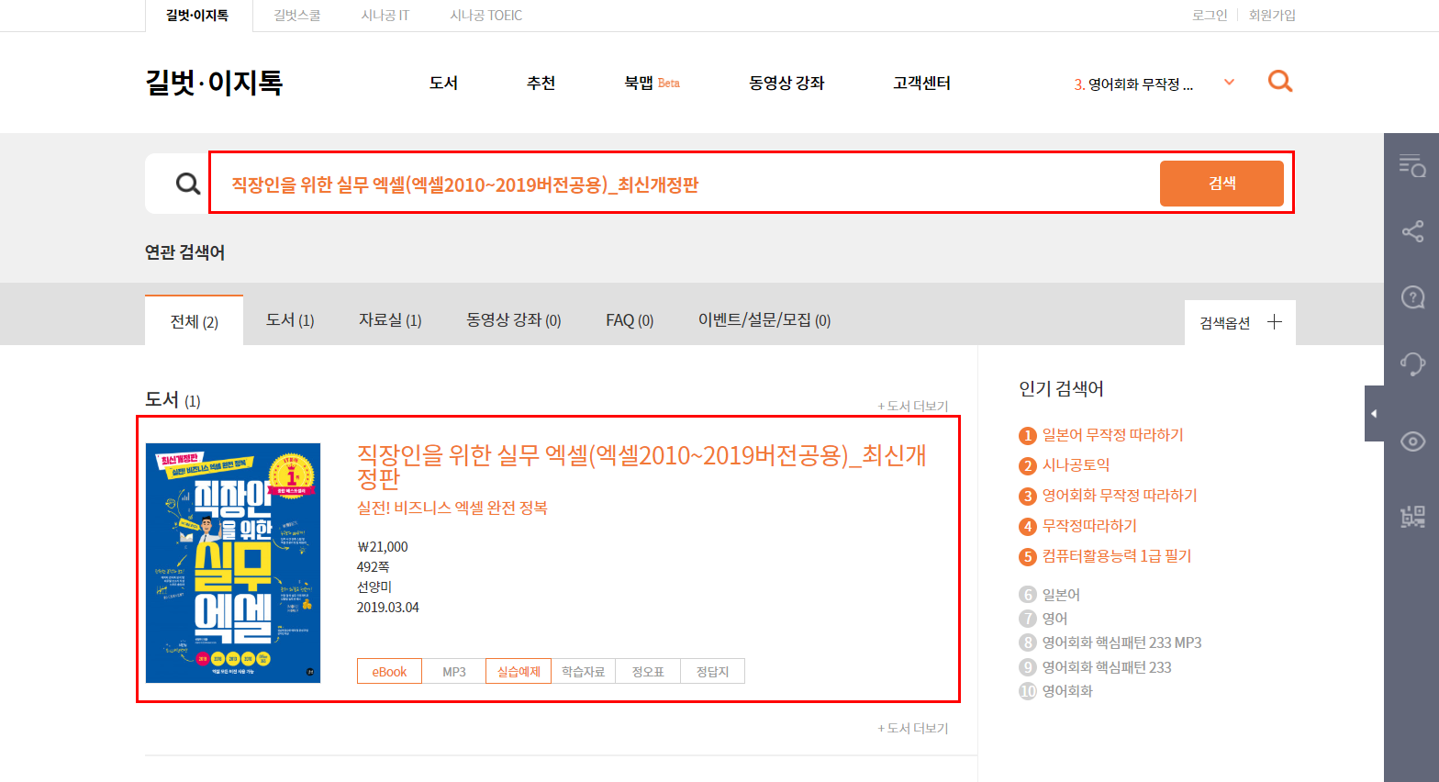
Task: Expand the trending keywords dropdown chevron
Action: click(1229, 83)
